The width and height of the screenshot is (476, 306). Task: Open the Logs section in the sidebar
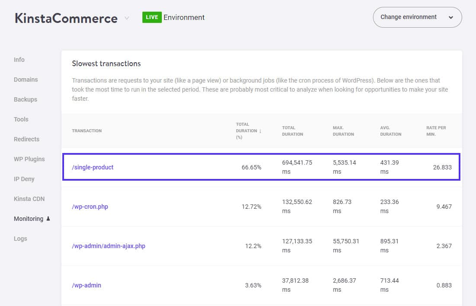coord(20,239)
